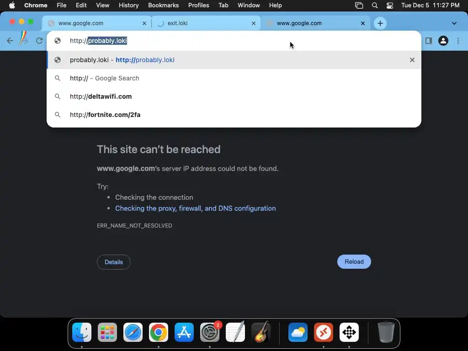Open a new tab with plus button

coord(380,23)
